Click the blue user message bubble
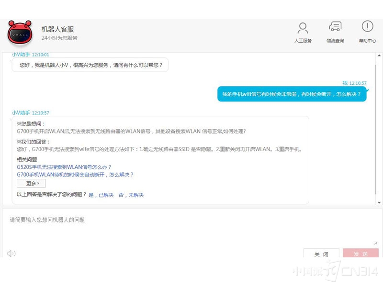 292,94
